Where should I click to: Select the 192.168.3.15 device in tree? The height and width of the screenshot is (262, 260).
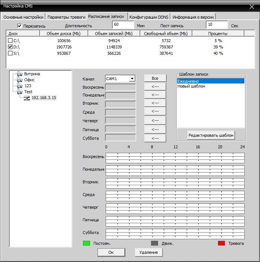(x=44, y=98)
